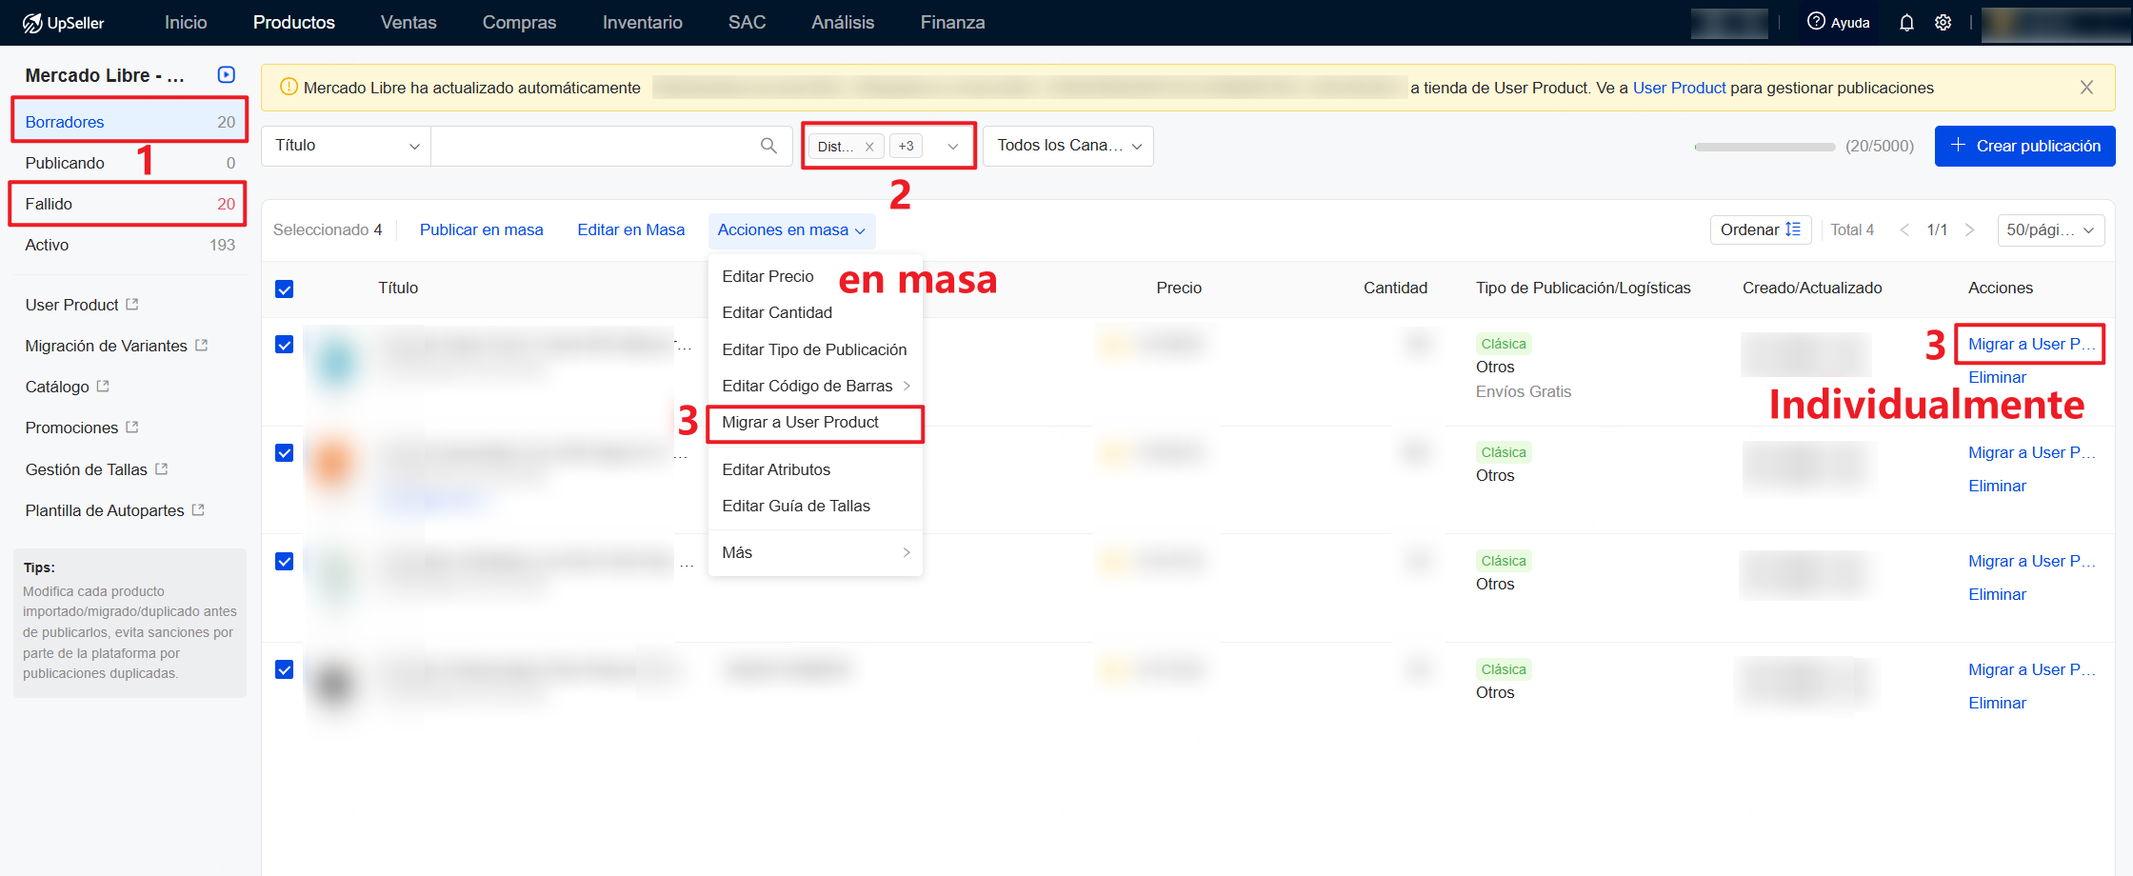This screenshot has width=2133, height=876.
Task: Click the sort icon on Ordenar
Action: click(1793, 229)
